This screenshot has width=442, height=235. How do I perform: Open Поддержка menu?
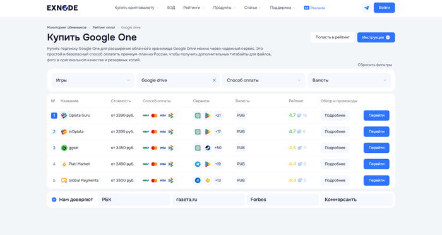click(282, 8)
